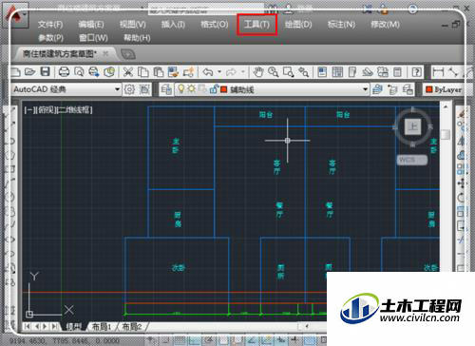Click the viewport label [-][俯视][二维线框]
This screenshot has width=475, height=346.
click(58, 110)
